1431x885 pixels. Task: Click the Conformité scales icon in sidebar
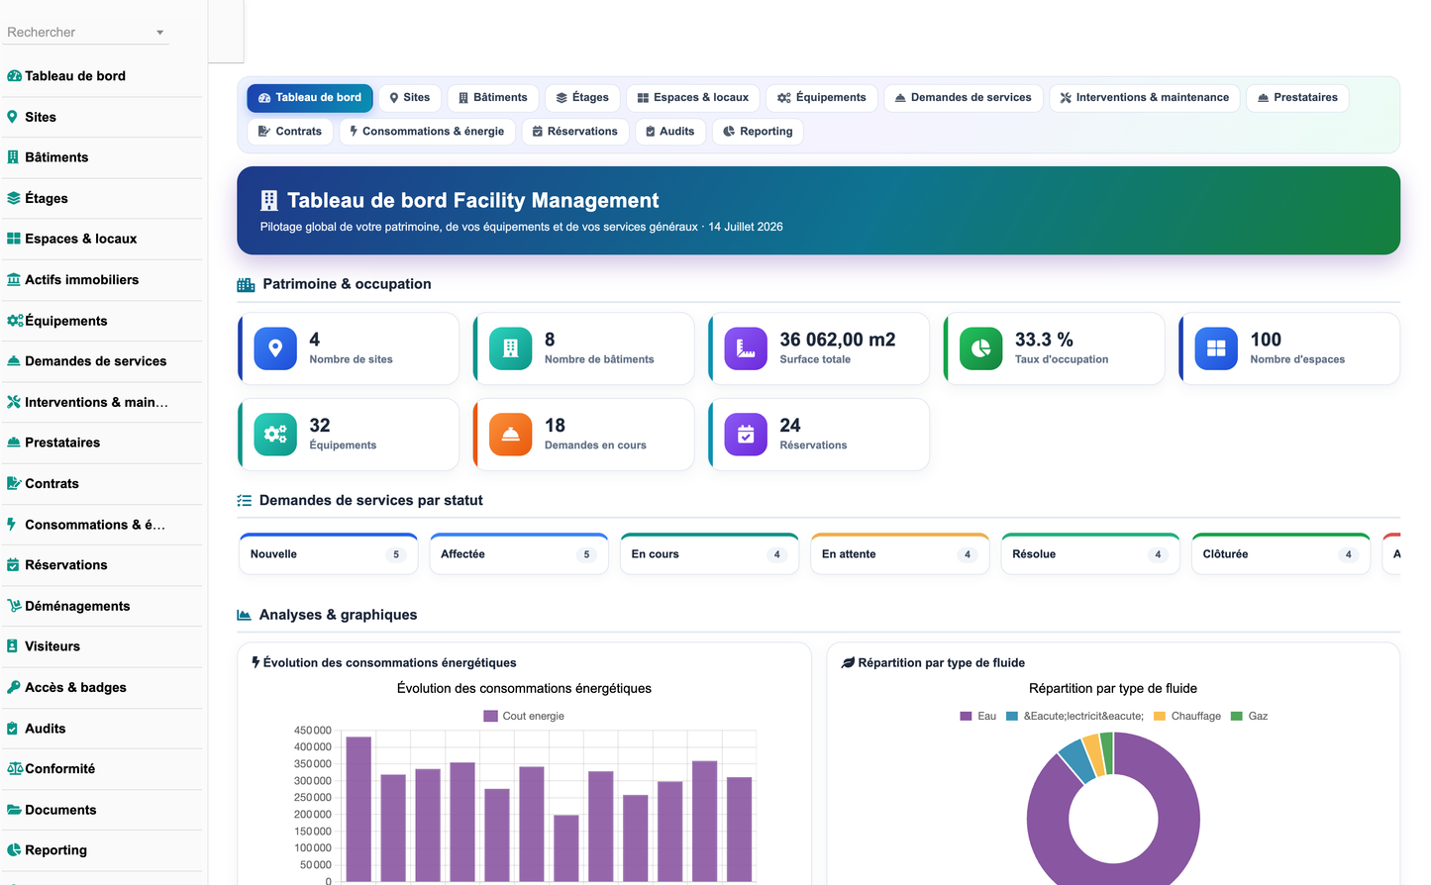[15, 769]
